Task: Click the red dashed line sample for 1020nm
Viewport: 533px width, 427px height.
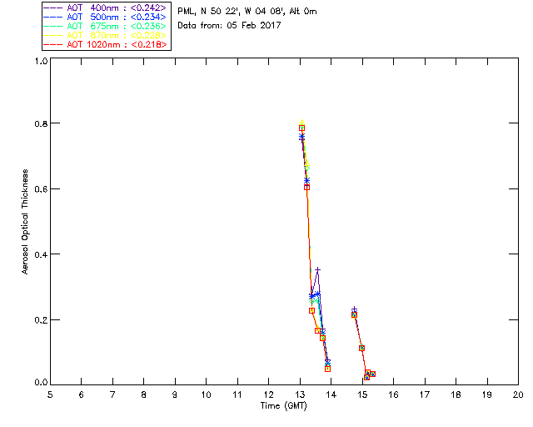Action: tap(53, 44)
